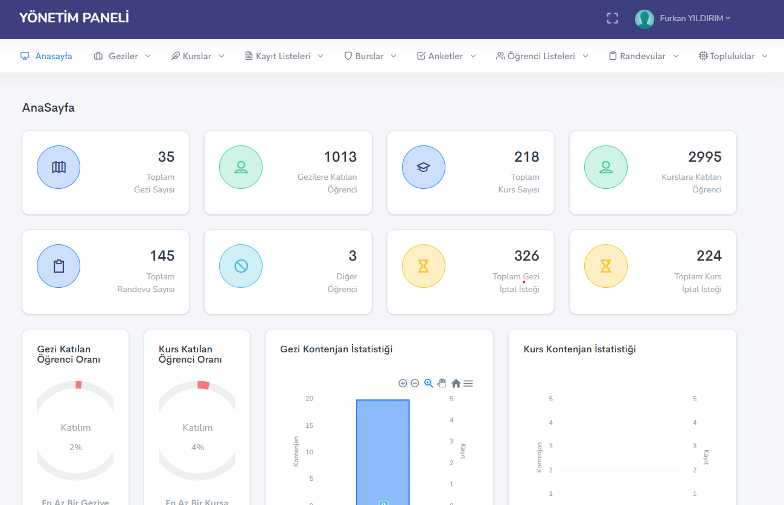
Task: Go to the Anasayfa menu item
Action: (46, 56)
